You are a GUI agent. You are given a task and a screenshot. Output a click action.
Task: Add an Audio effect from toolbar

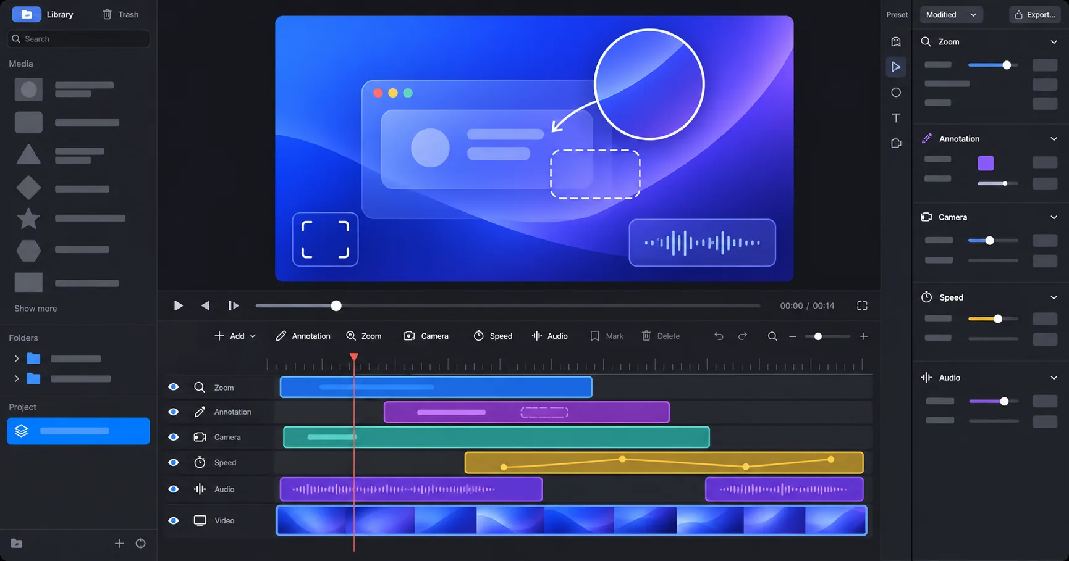tap(549, 336)
